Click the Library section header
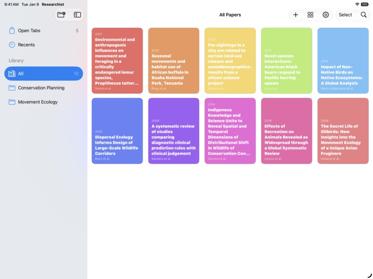Viewport: 373px width, 279px height. (16, 60)
